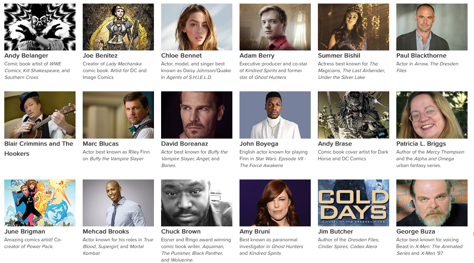
Task: Open David Boreanaz's portrait thumbnail
Action: (197, 115)
